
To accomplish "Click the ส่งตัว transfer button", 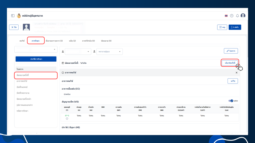I will [235, 27].
